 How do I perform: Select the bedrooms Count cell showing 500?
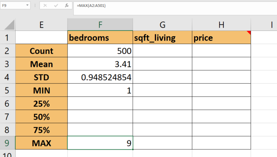(x=100, y=51)
